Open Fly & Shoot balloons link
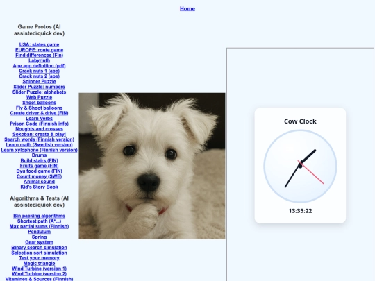The height and width of the screenshot is (281, 375). point(39,108)
